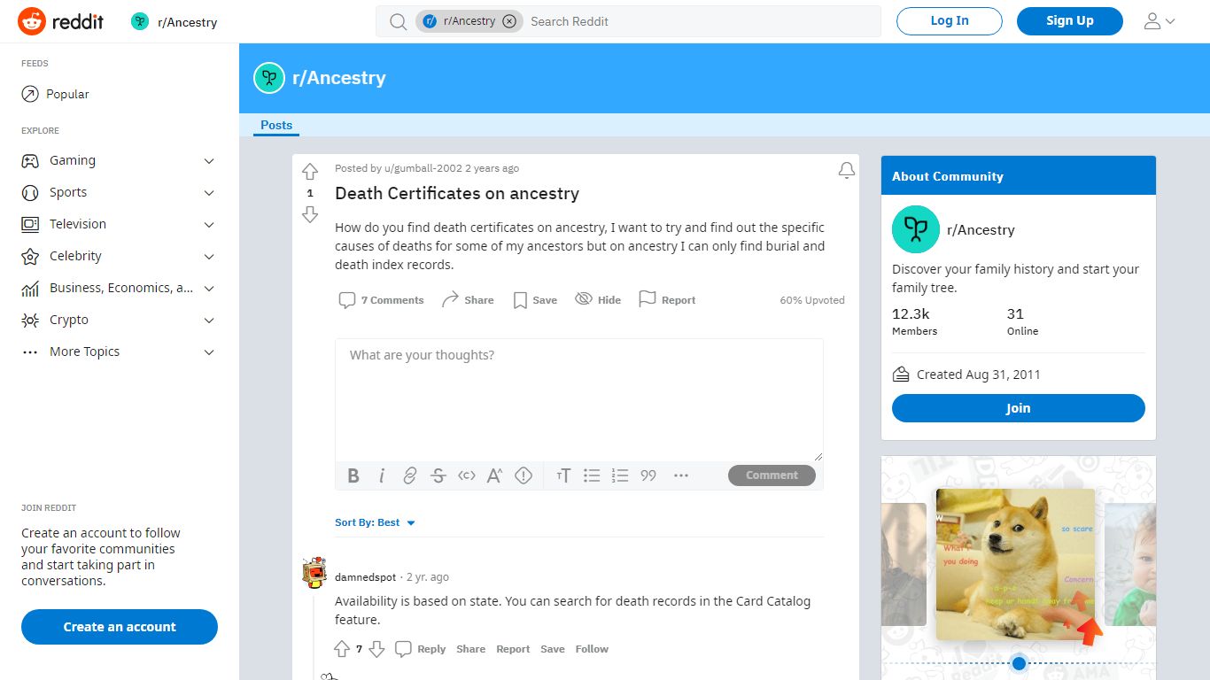1210x680 pixels.
Task: Open the Reddit home logo
Action: click(x=61, y=21)
